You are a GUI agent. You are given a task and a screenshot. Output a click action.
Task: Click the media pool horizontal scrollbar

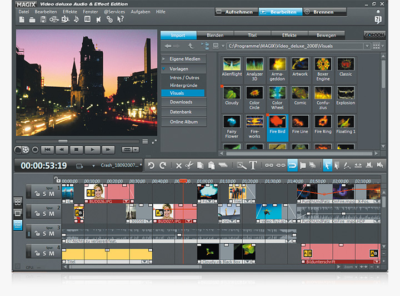pyautogui.click(x=299, y=154)
